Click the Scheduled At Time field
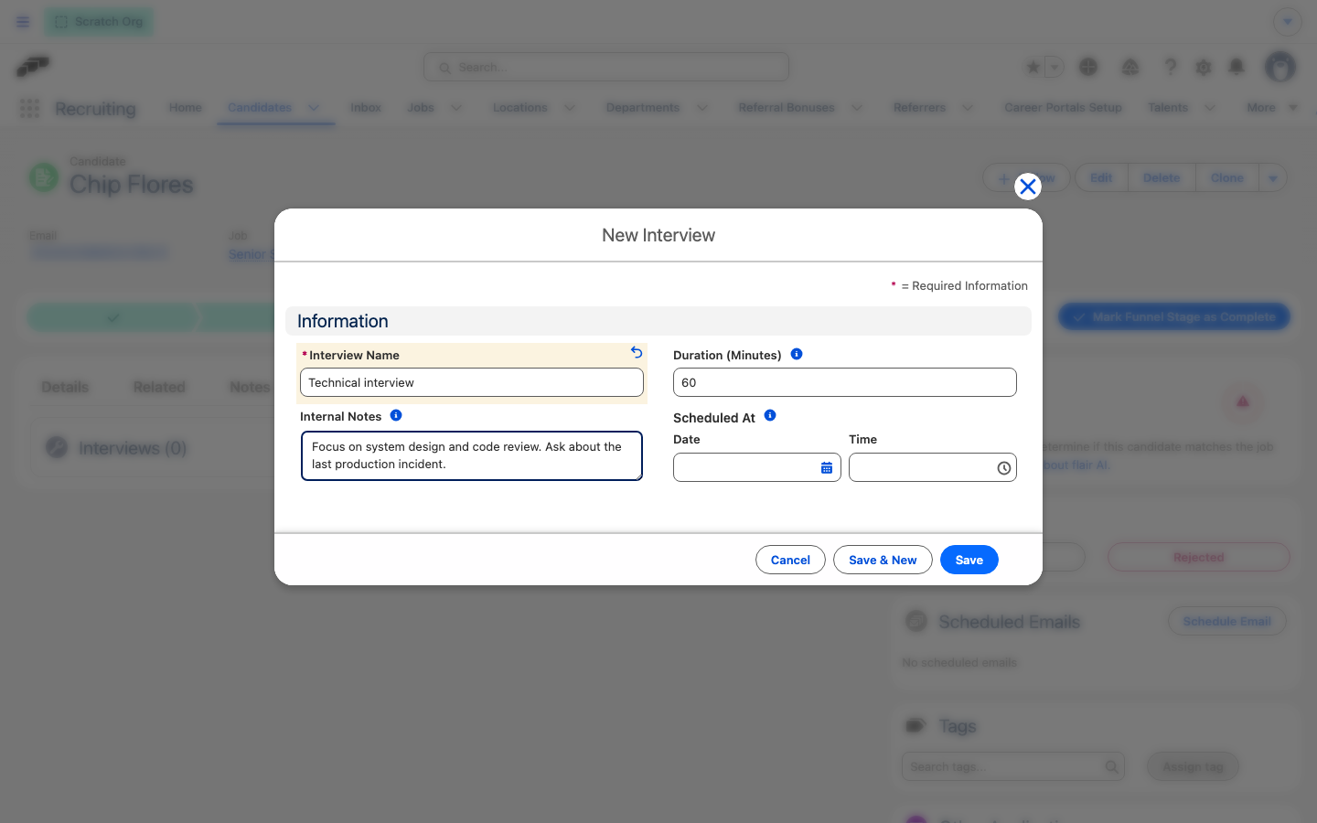This screenshot has height=823, width=1317. [933, 467]
